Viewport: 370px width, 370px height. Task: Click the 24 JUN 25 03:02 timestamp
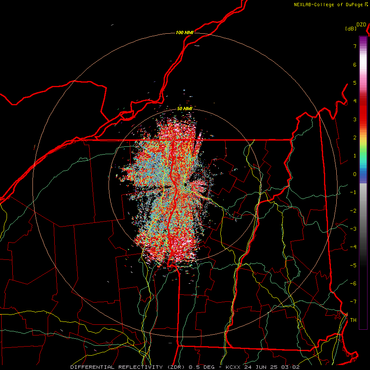click(x=272, y=367)
